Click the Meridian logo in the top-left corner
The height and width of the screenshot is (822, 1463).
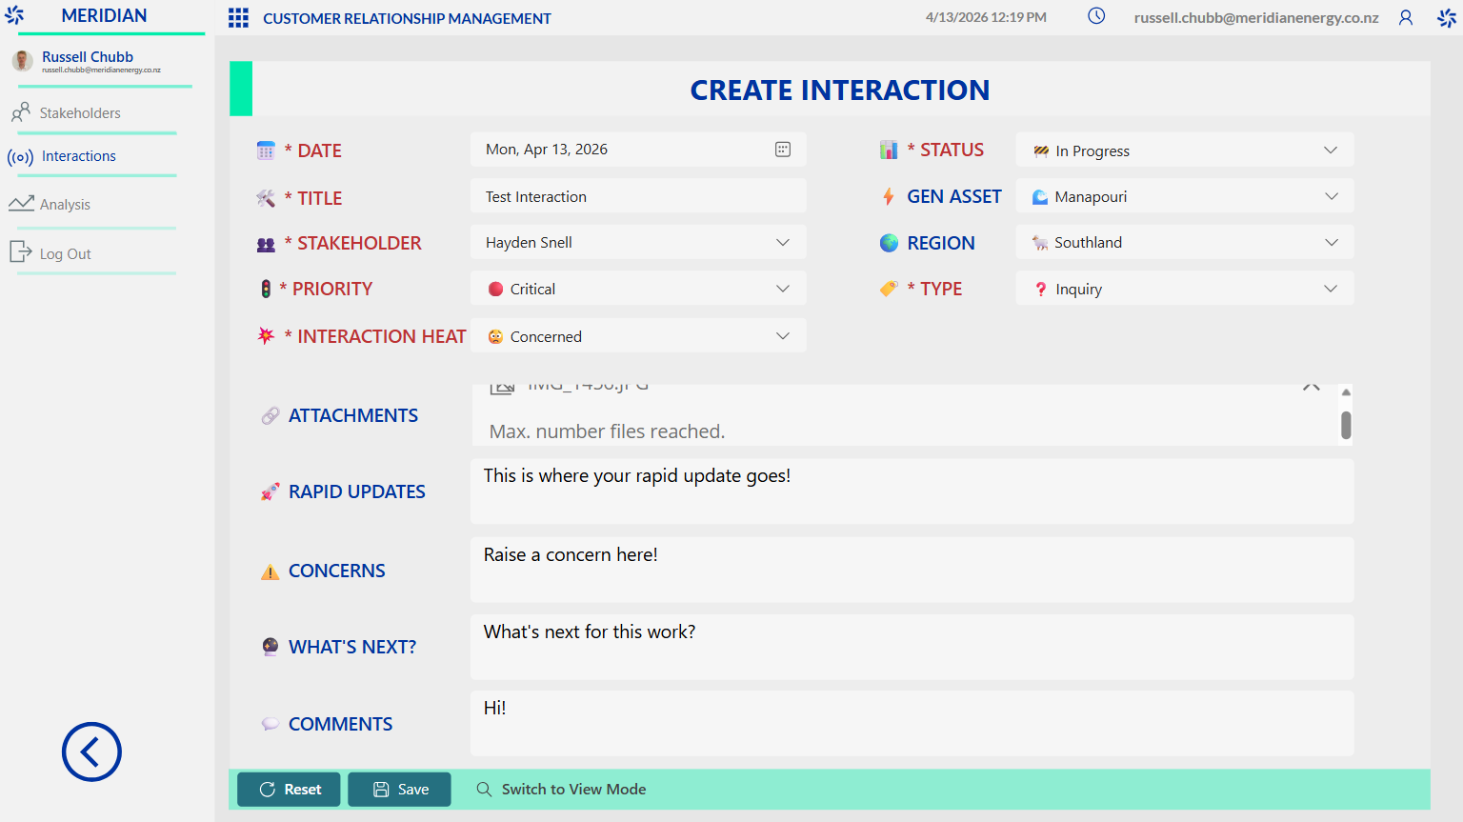click(x=14, y=15)
